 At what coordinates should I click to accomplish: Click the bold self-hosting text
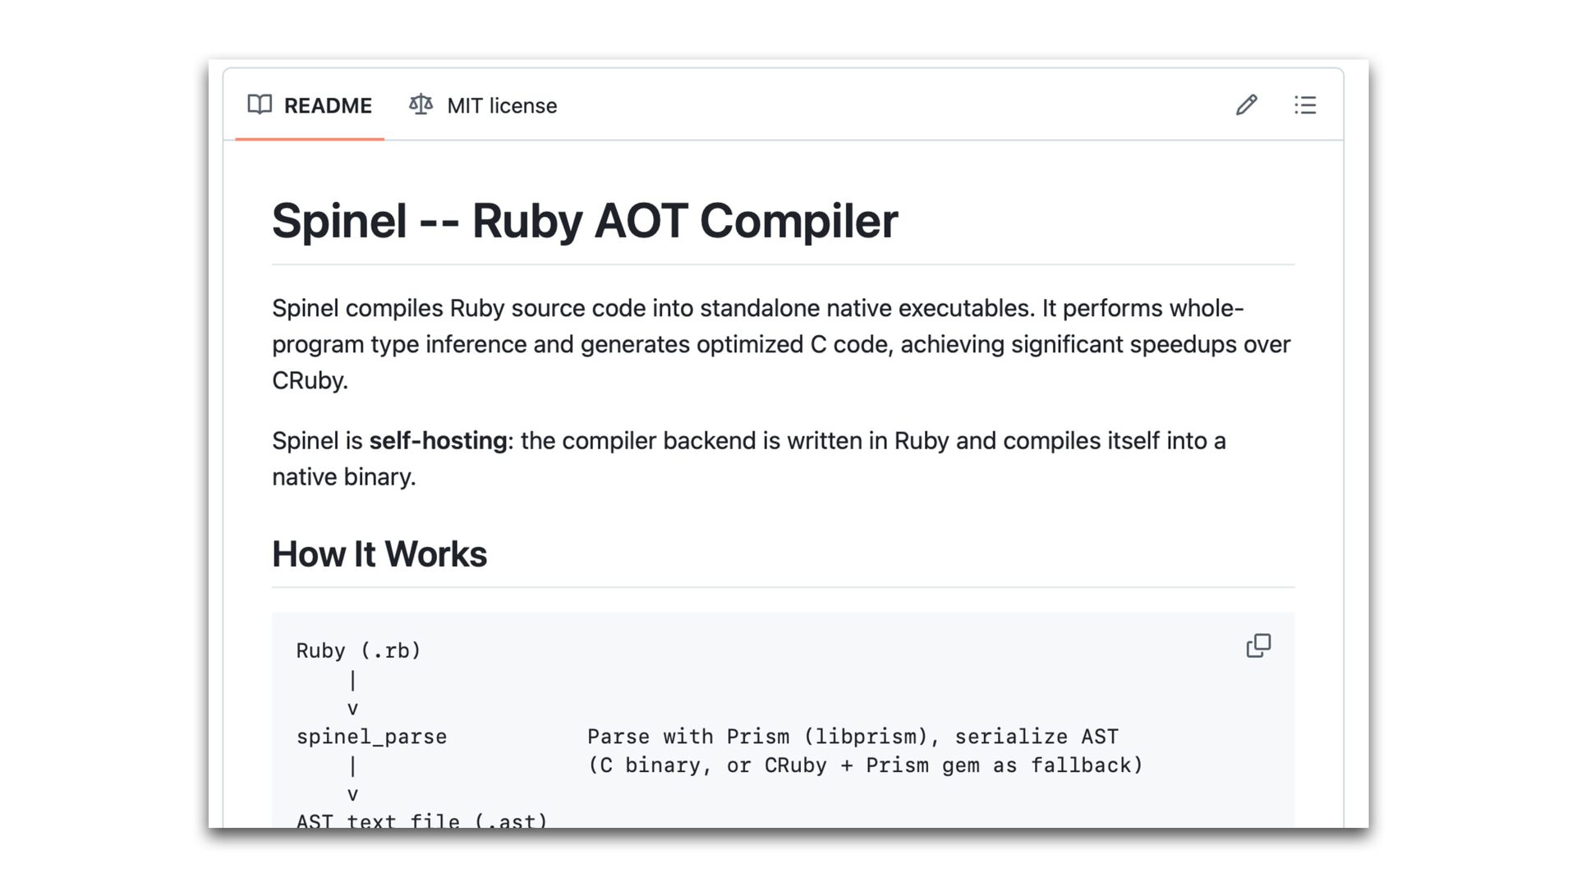click(438, 441)
